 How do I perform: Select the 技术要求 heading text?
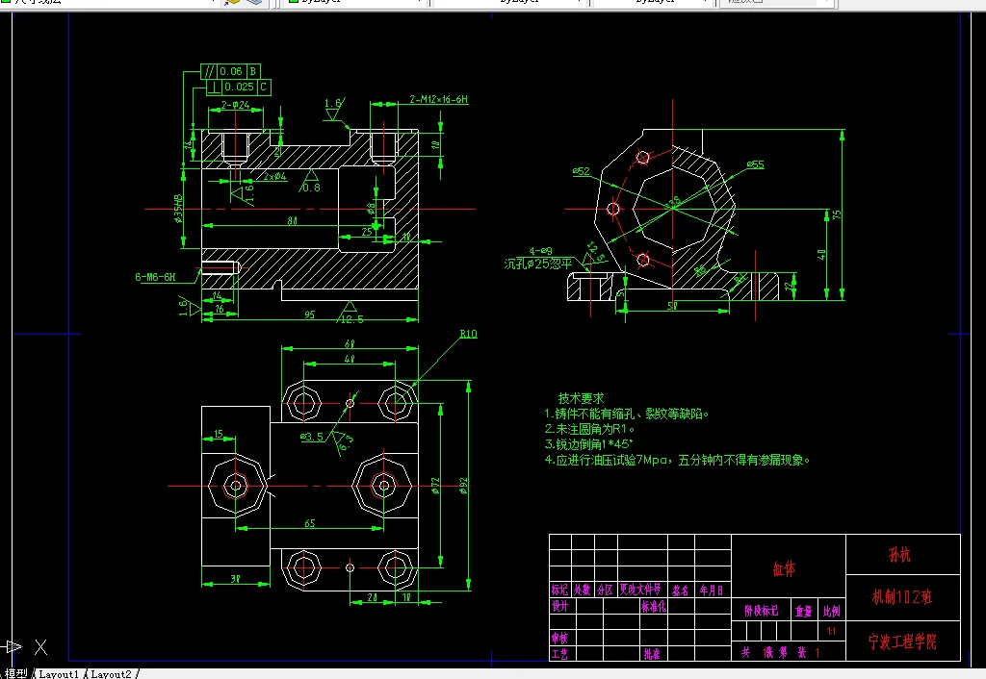(581, 398)
